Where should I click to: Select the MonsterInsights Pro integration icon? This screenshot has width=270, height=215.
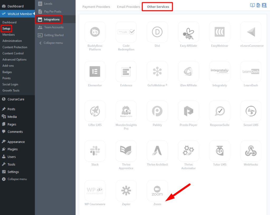pos(126,111)
